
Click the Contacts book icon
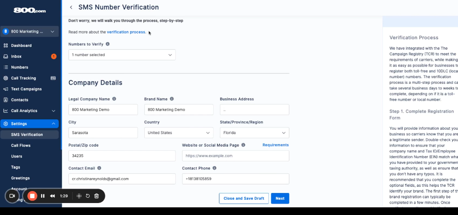tap(6, 100)
